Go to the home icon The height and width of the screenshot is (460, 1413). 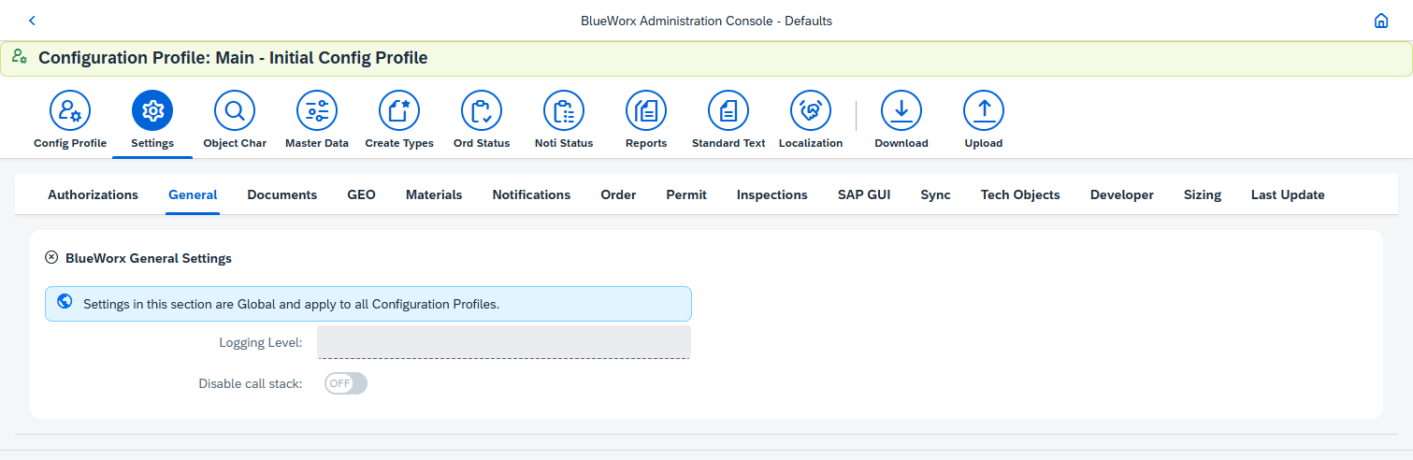coord(1381,21)
